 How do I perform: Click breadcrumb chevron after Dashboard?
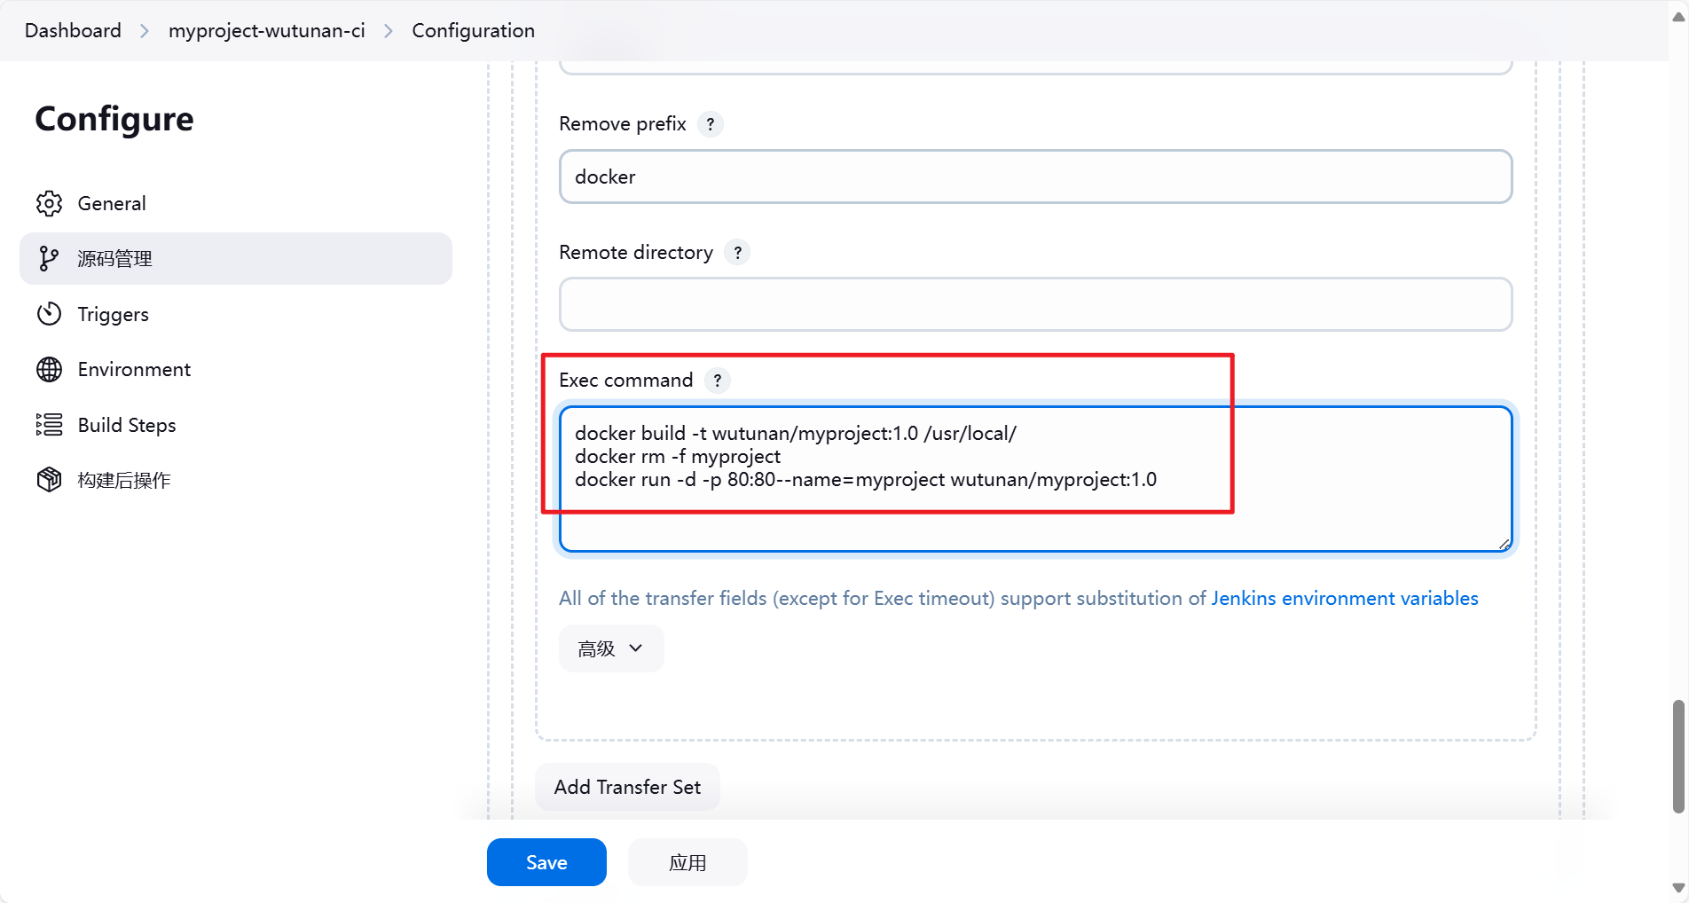click(x=145, y=31)
